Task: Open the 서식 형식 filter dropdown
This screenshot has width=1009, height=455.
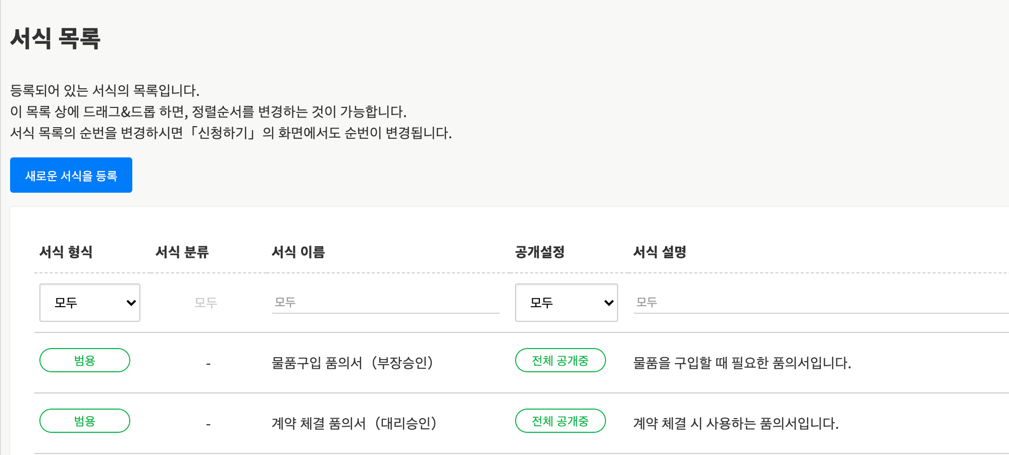Action: click(x=90, y=303)
